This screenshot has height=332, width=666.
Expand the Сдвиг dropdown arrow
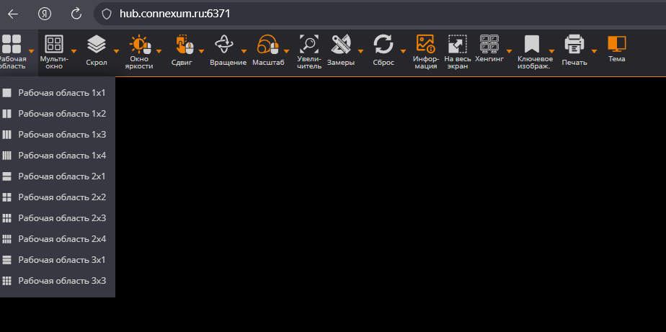tap(201, 51)
